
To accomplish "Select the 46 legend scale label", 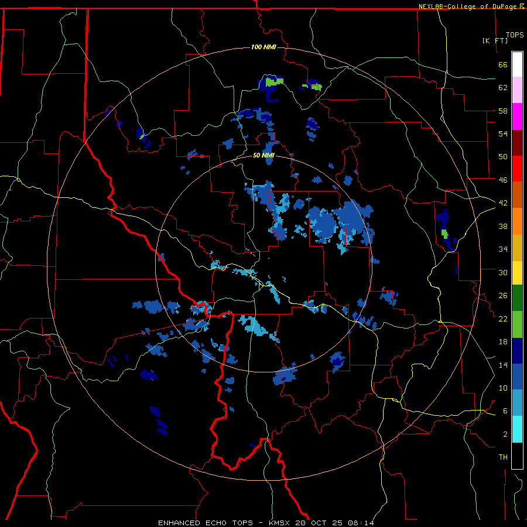I will [x=503, y=180].
